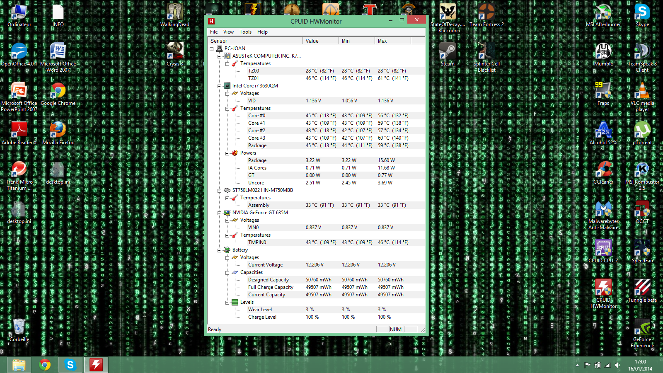Click the HWMonitor taskbar button
This screenshot has height=373, width=663.
point(96,365)
